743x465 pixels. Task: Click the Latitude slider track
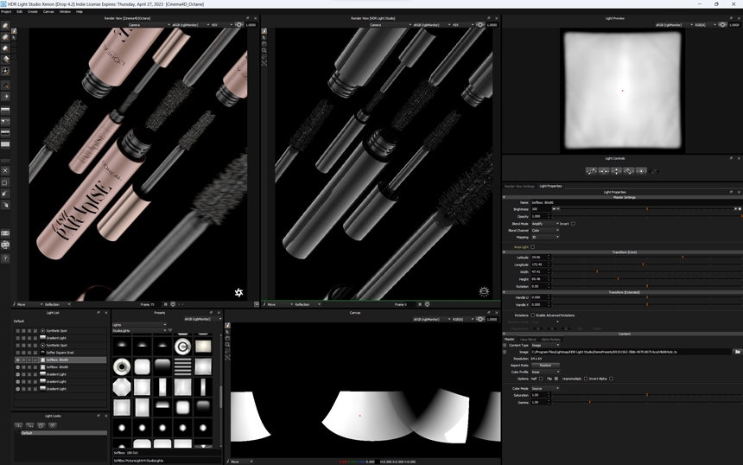(647, 257)
